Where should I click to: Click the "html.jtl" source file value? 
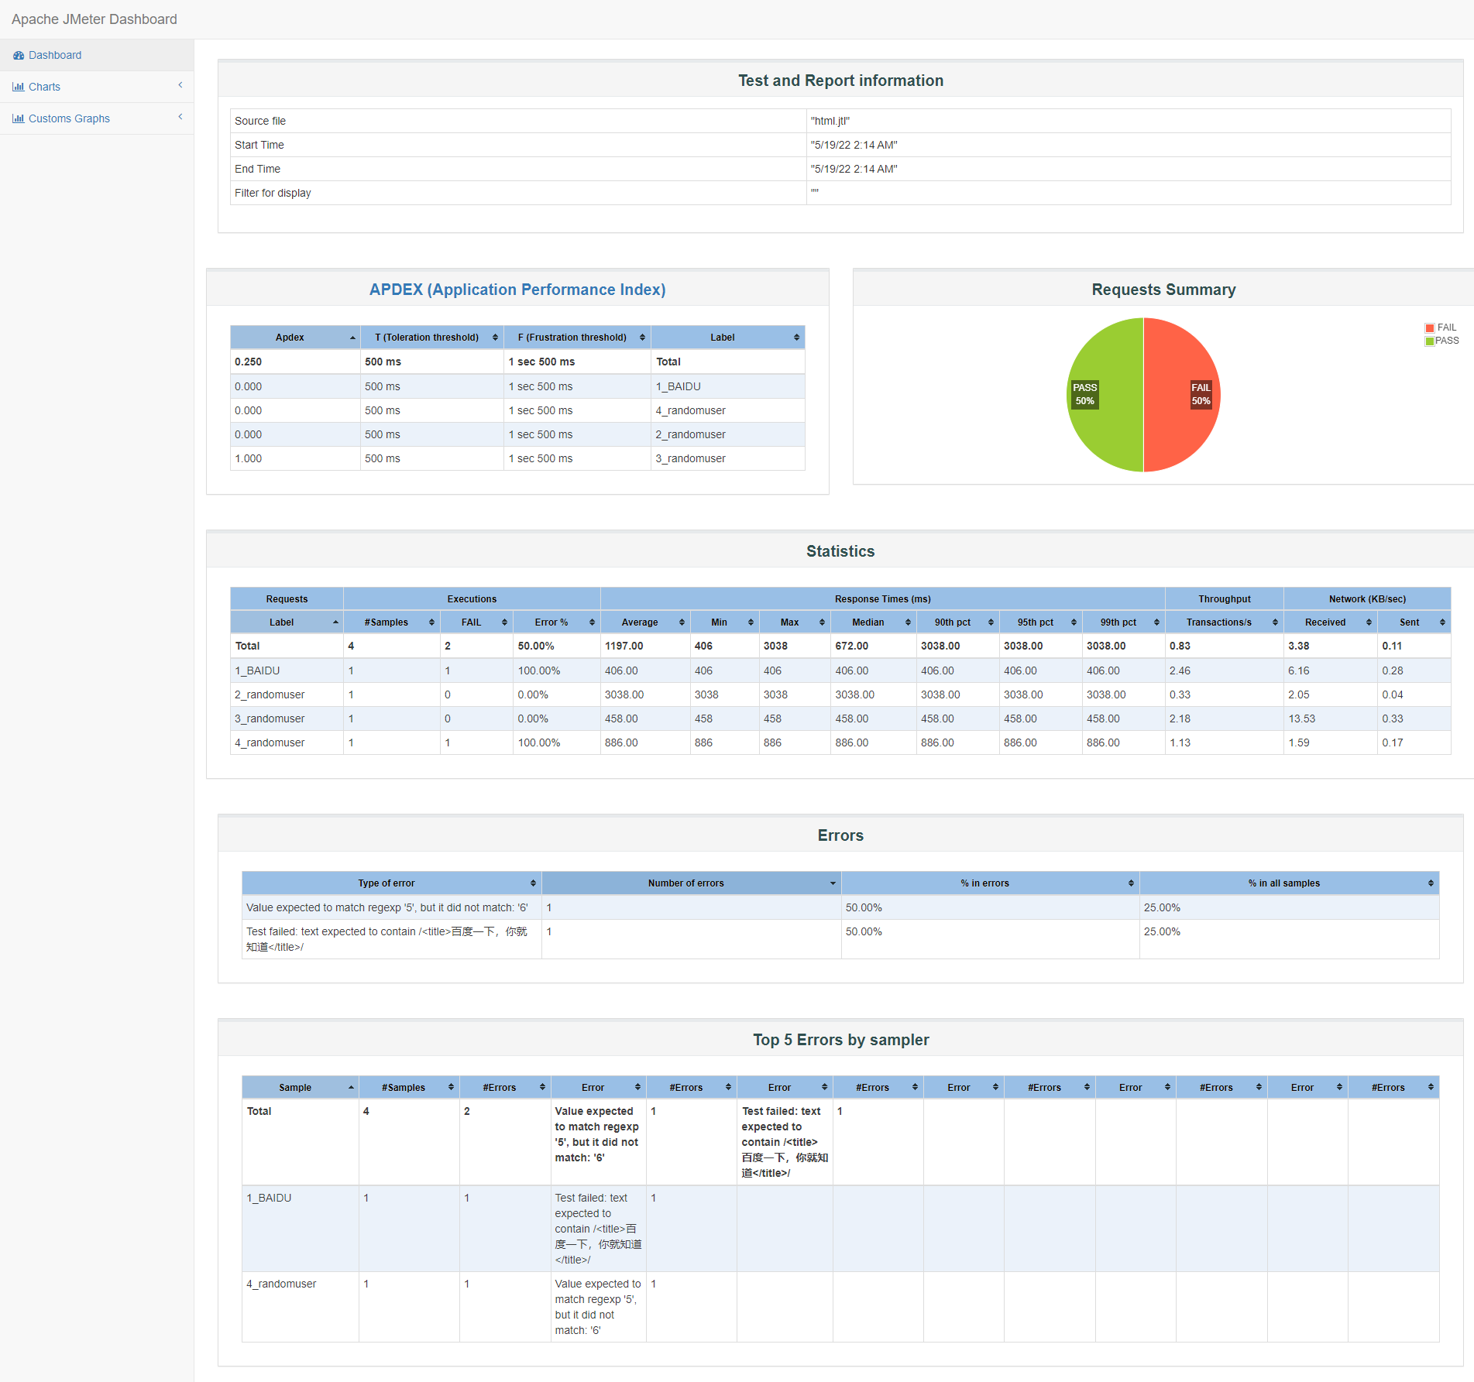point(830,122)
